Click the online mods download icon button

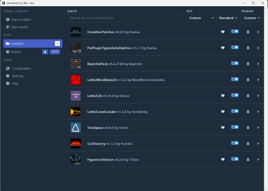click(45, 52)
